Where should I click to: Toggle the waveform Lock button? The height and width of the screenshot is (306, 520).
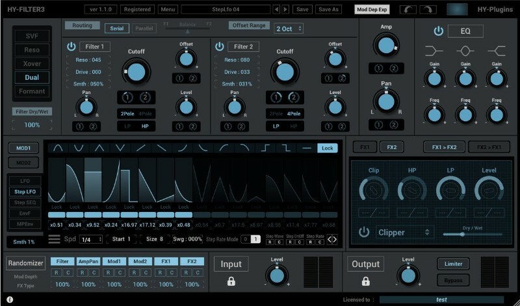tap(327, 148)
